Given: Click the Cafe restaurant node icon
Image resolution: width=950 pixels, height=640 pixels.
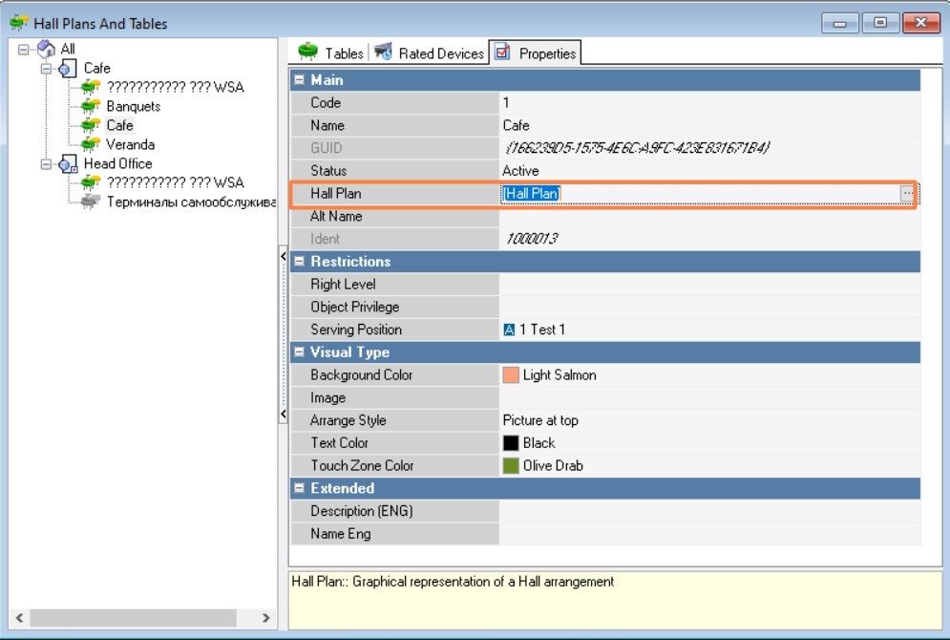Looking at the screenshot, I should pos(68,68).
